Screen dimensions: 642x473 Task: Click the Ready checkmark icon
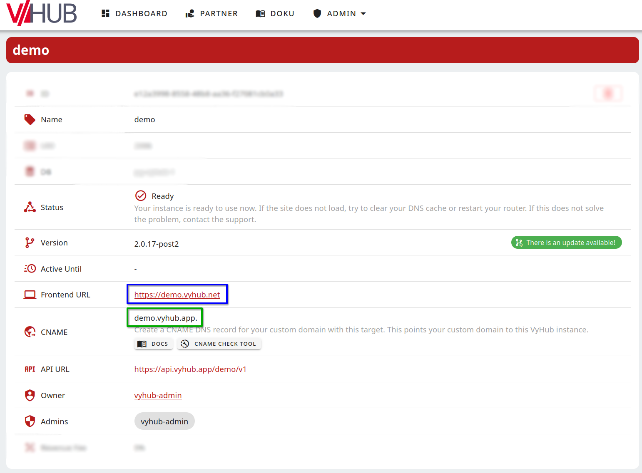pos(141,196)
